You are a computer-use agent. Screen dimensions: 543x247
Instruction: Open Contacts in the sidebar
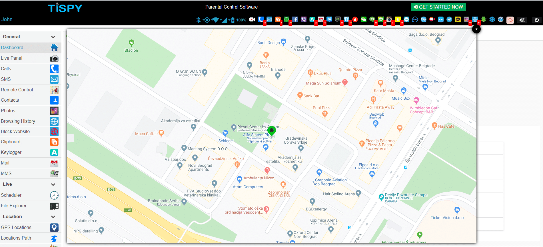click(x=31, y=100)
